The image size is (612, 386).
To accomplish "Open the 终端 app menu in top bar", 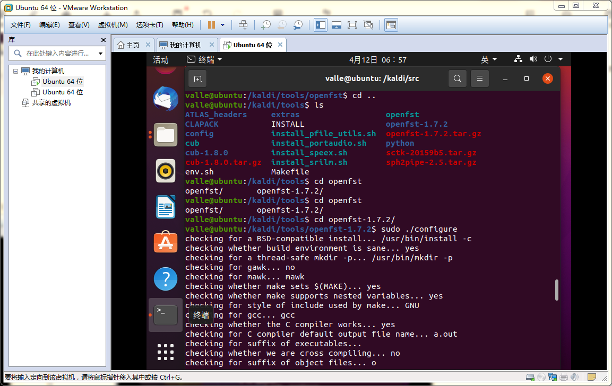I will click(x=204, y=60).
